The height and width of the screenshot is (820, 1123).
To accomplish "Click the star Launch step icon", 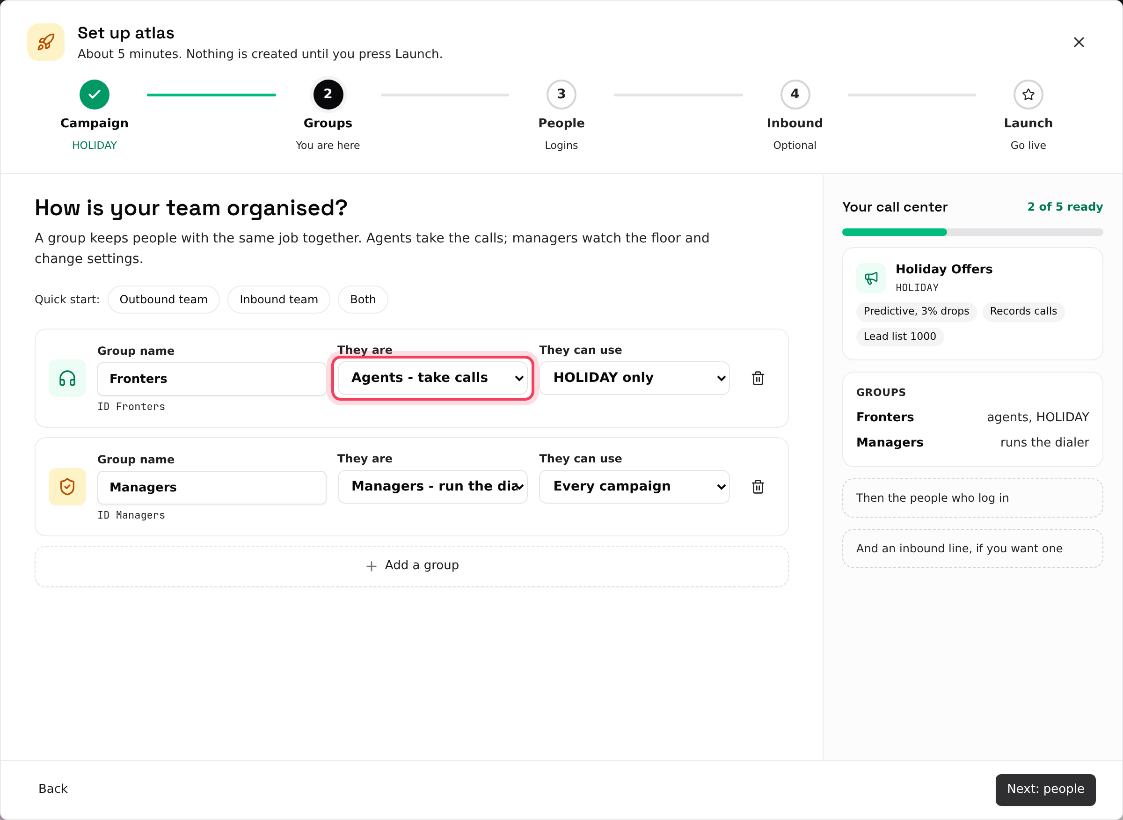I will click(1028, 95).
